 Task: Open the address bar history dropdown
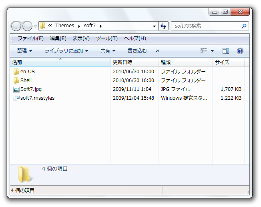pyautogui.click(x=154, y=26)
